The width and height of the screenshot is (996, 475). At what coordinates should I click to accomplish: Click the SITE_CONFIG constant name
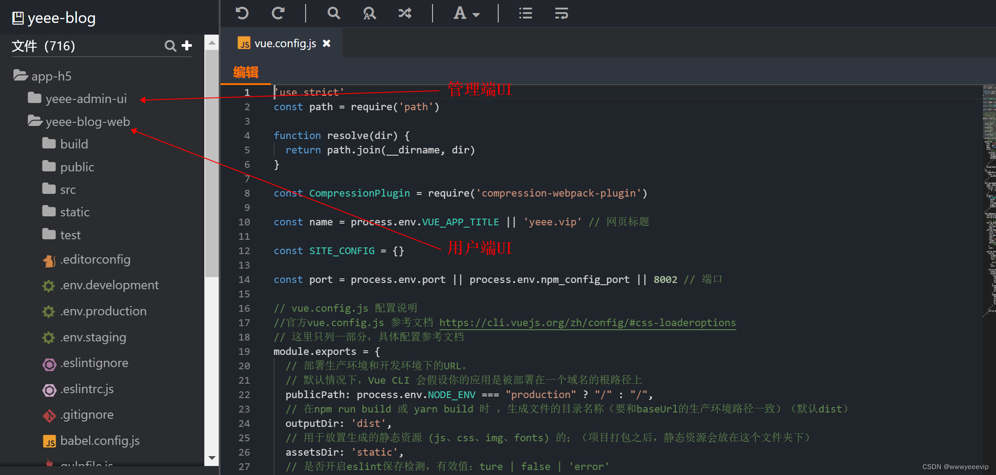tap(342, 251)
